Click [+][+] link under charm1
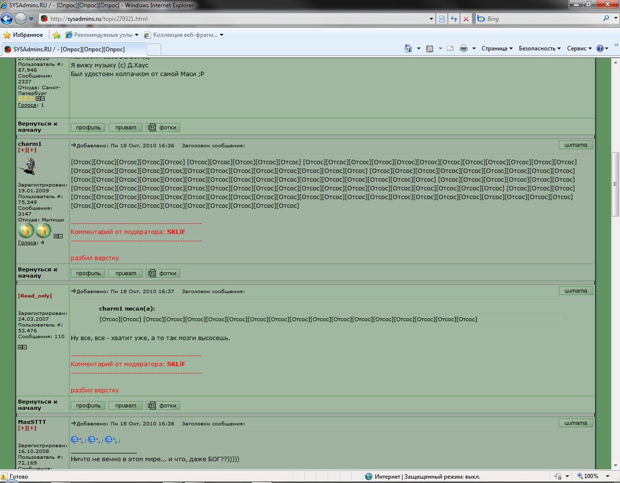Viewport: 620px width, 483px height. click(27, 150)
